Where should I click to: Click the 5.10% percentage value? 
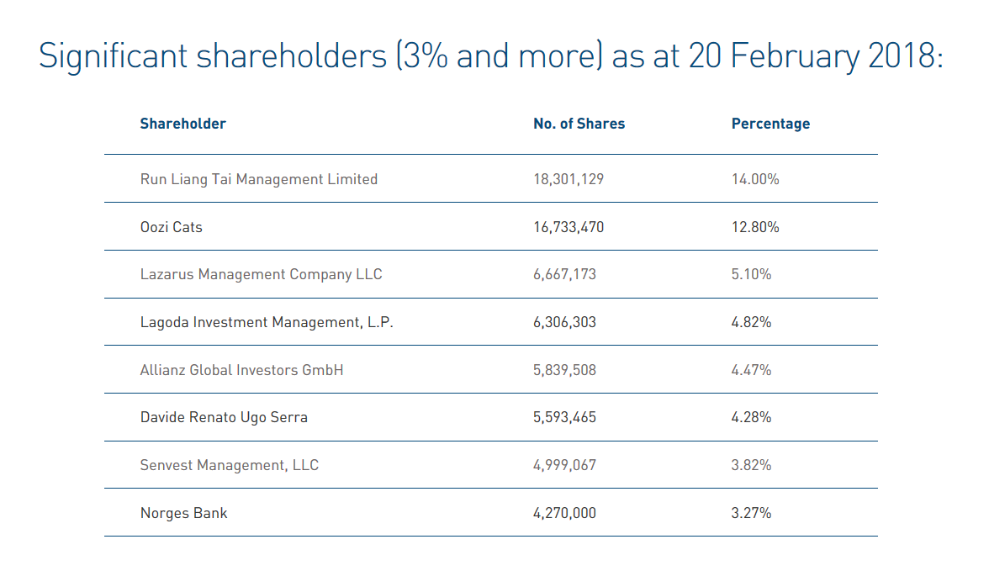pyautogui.click(x=751, y=274)
